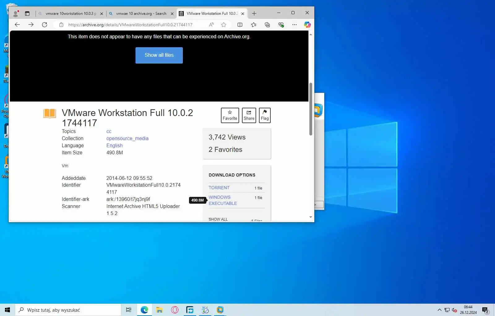This screenshot has width=495, height=316.
Task: Click the 3,742 Views text
Action: pos(227,137)
